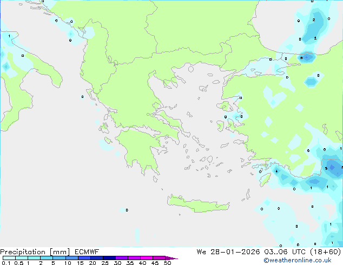
Task: Pick the blue 10 mm legend swatch
Action: coord(71,258)
